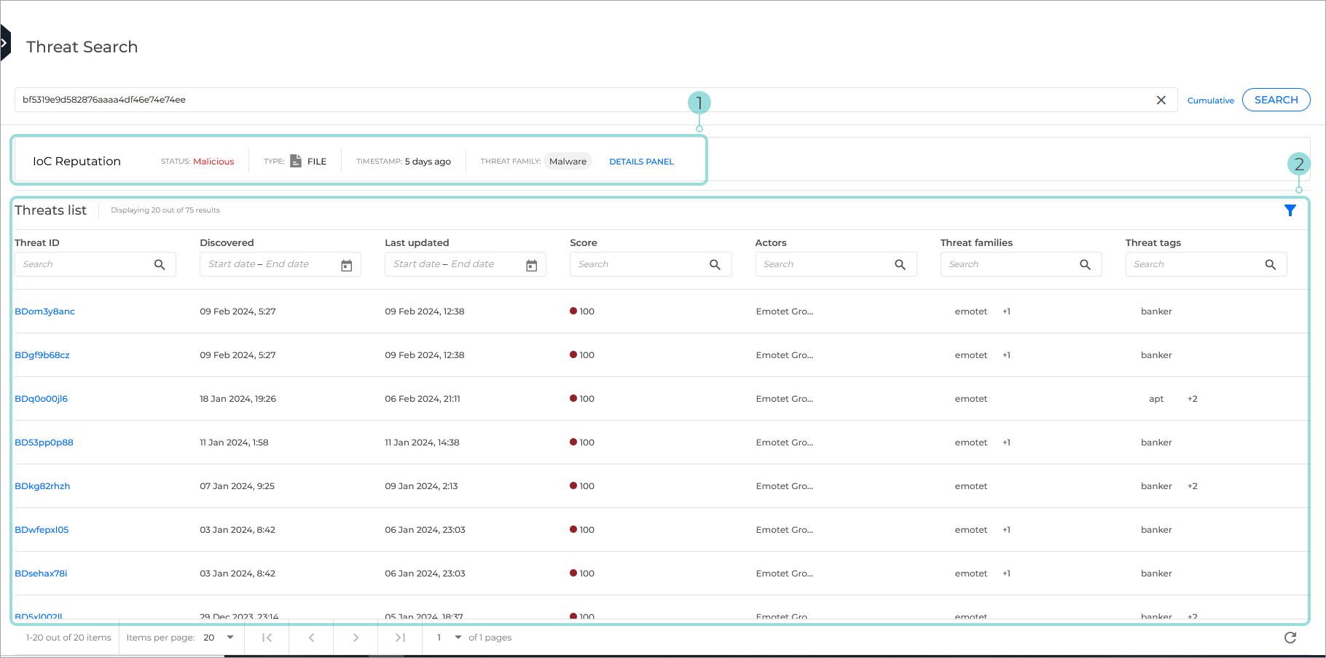The height and width of the screenshot is (658, 1326).
Task: Open threat BDom3y8anc details
Action: click(x=44, y=311)
